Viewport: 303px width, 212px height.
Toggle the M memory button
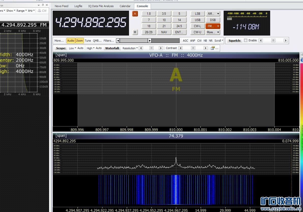[135, 32]
